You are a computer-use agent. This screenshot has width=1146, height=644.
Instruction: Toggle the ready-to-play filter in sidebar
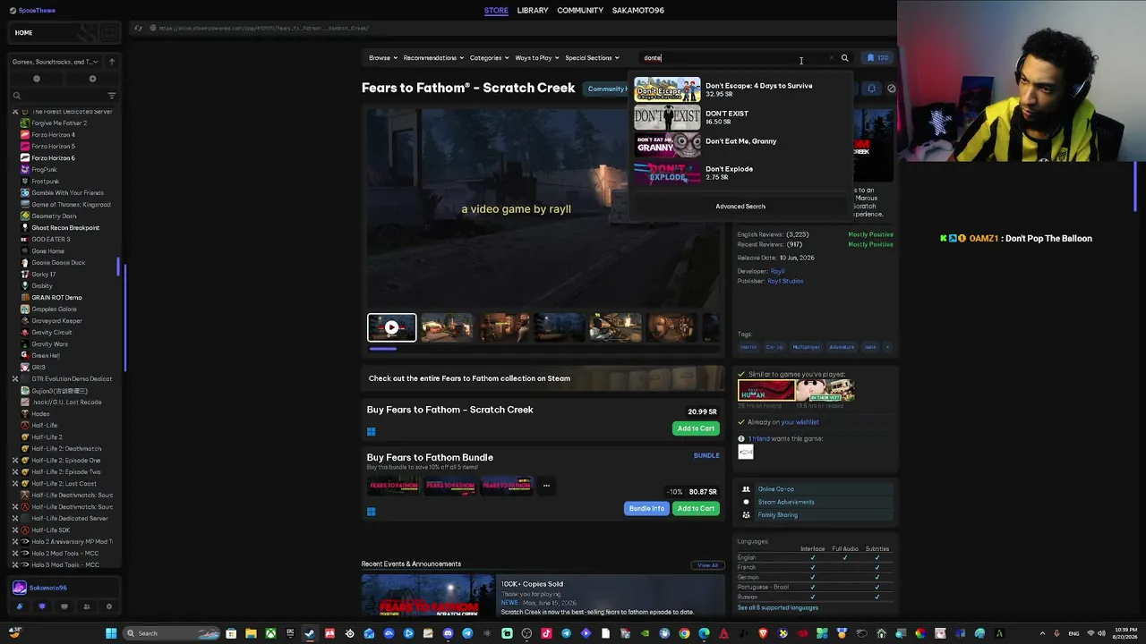click(x=92, y=79)
